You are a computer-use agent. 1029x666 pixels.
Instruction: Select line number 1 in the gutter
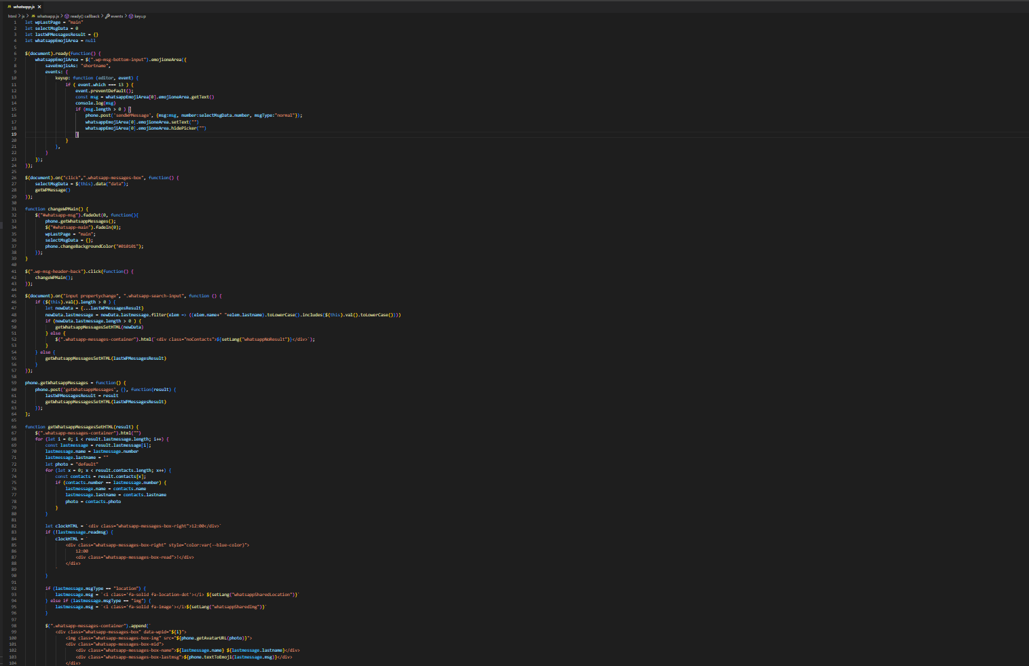[15, 22]
